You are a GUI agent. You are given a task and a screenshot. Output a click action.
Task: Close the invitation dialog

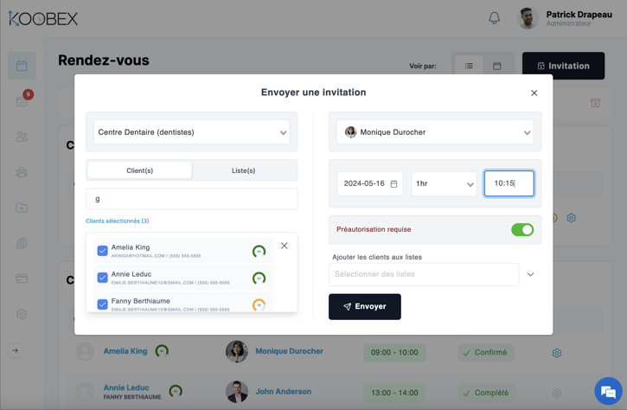click(x=534, y=93)
